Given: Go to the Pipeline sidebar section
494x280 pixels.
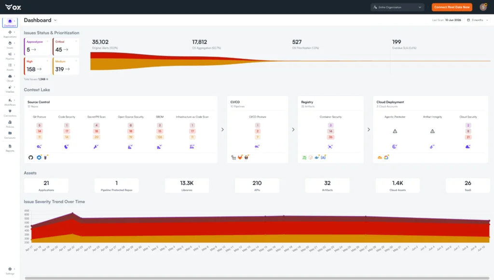Looking at the screenshot, I should click(10, 56).
